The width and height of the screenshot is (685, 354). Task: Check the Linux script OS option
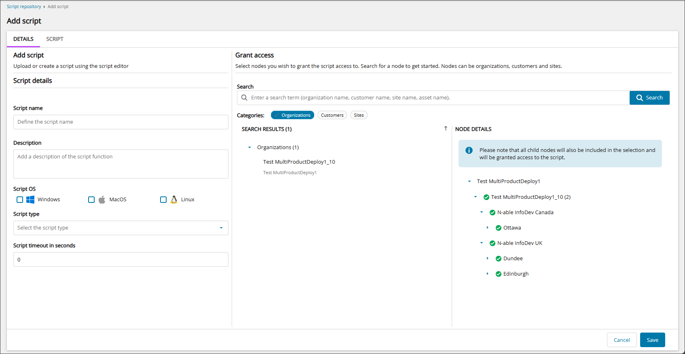(163, 200)
